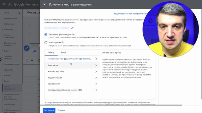This screenshot has height=113, width=202.
Task: Open Темы in the sidebar
Action: [6, 81]
